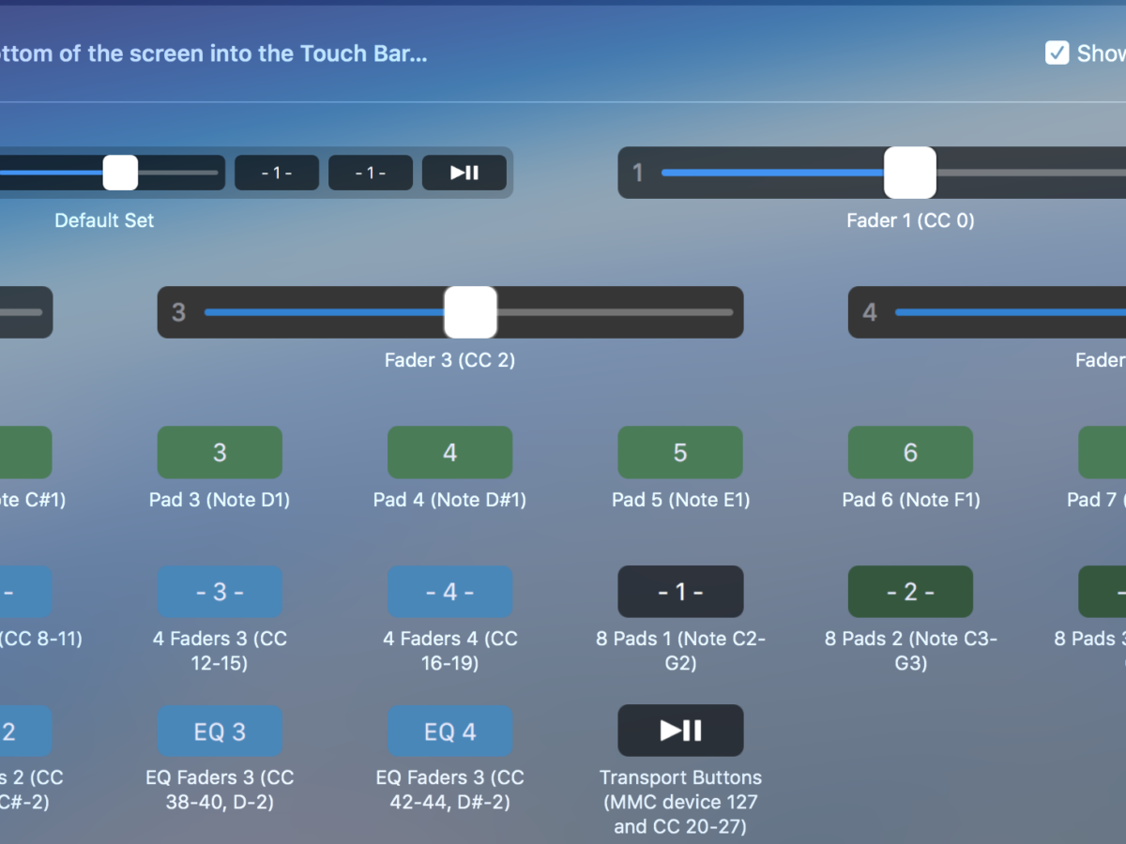Tick the Show checkbox at top right
Viewport: 1126px width, 844px height.
click(x=1057, y=53)
